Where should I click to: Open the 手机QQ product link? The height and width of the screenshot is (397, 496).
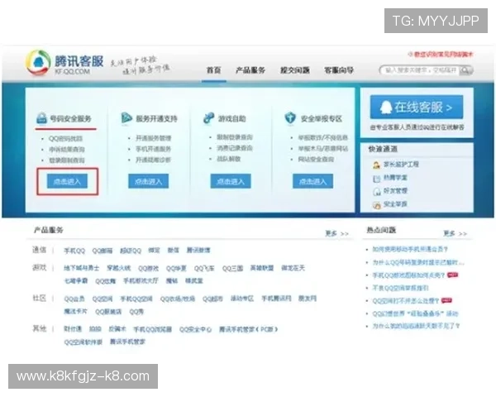(74, 251)
